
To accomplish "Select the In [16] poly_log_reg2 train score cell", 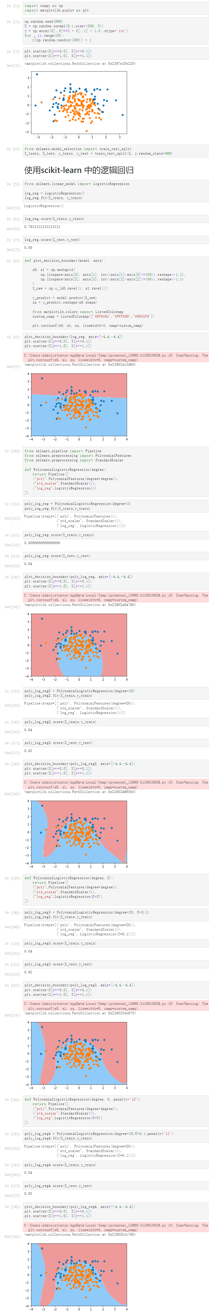I will (116, 722).
